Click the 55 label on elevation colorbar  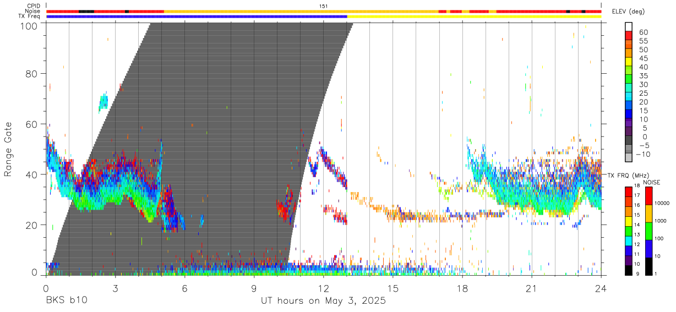point(642,41)
